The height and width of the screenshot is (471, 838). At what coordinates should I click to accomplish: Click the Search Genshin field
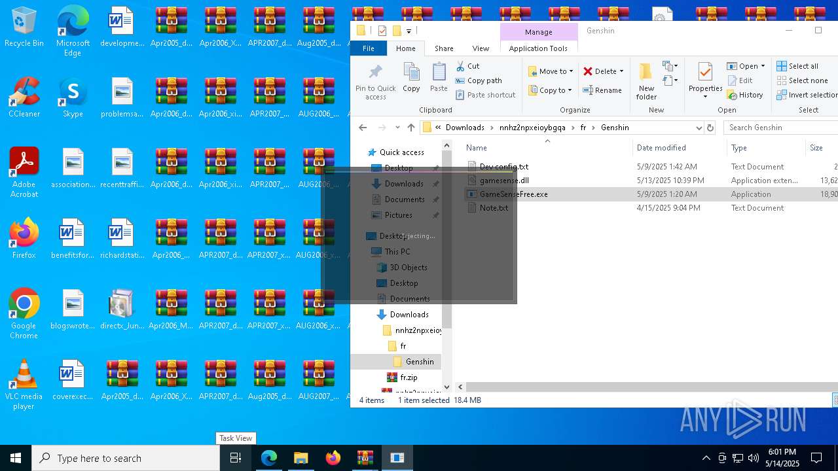[782, 128]
